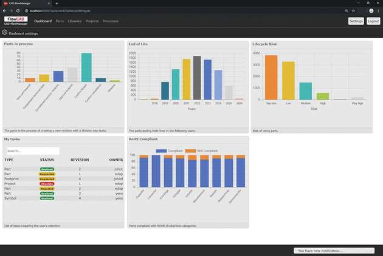383x256 pixels.
Task: Close the CAD-FlowManager browser tab
Action: [x=49, y=4]
